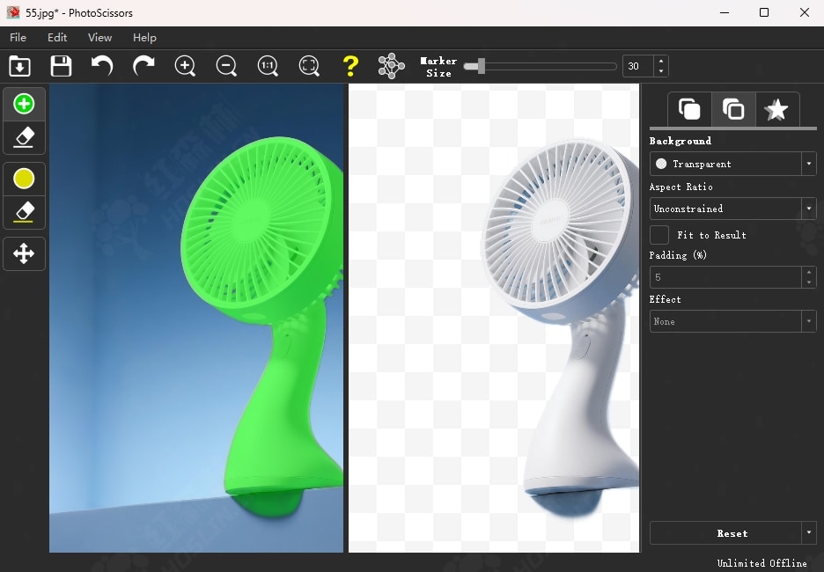Set zoom to actual size 1:1
This screenshot has height=572, width=824.
tap(268, 66)
